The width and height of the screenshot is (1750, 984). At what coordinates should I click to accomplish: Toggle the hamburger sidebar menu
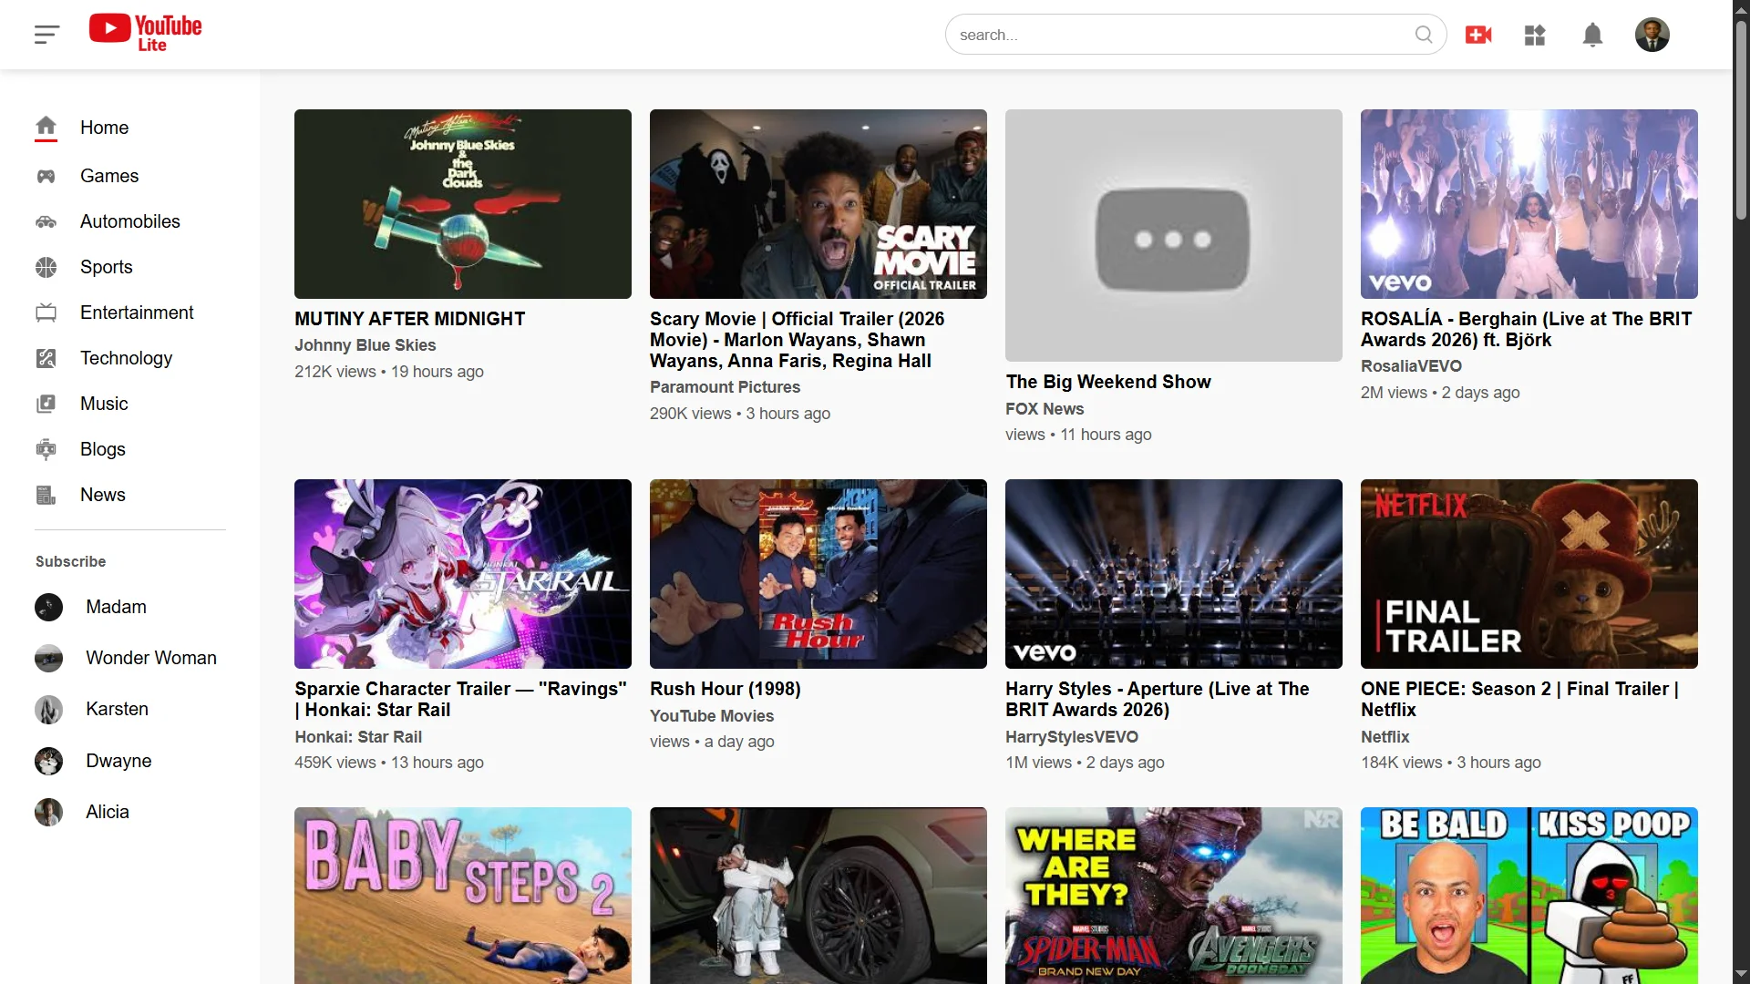tap(46, 35)
